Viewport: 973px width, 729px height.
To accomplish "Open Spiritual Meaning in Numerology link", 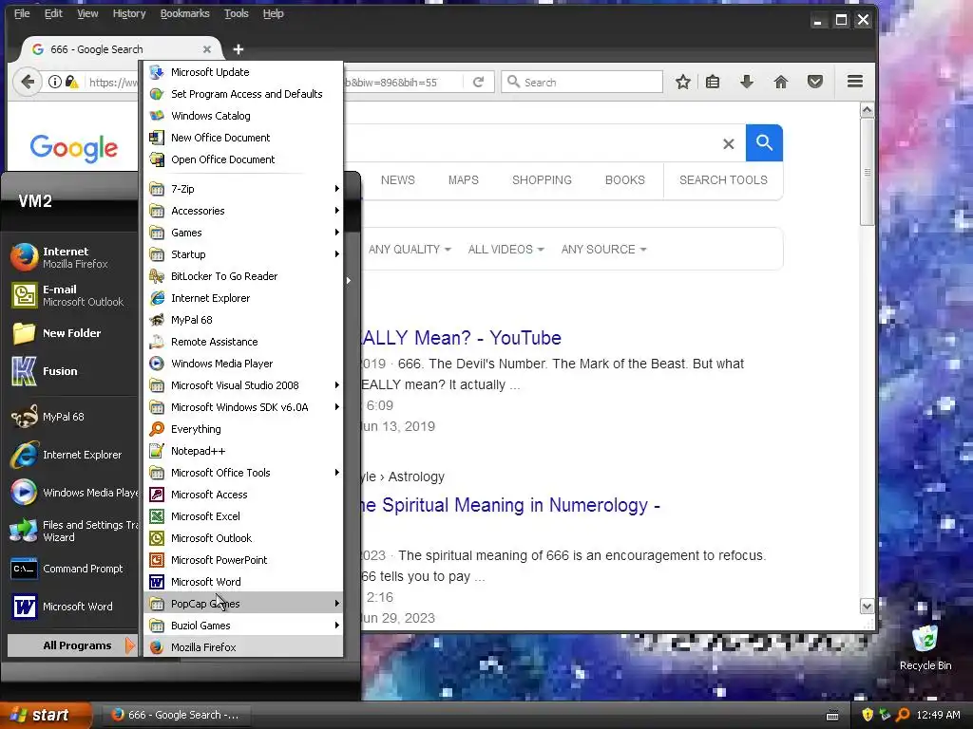I will tap(510, 505).
